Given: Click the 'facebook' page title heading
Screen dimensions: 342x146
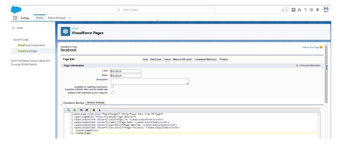Looking at the screenshot, I should coord(69,50).
